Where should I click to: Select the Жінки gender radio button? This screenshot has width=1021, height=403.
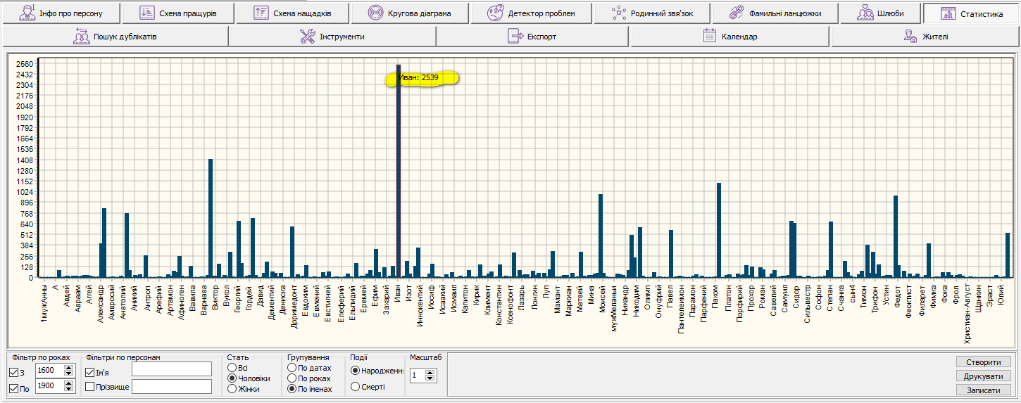pyautogui.click(x=232, y=389)
